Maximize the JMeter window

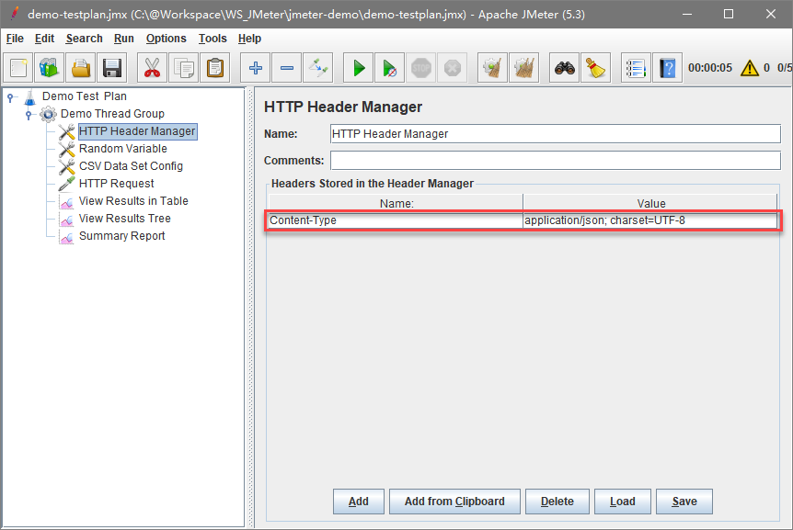pyautogui.click(x=729, y=14)
